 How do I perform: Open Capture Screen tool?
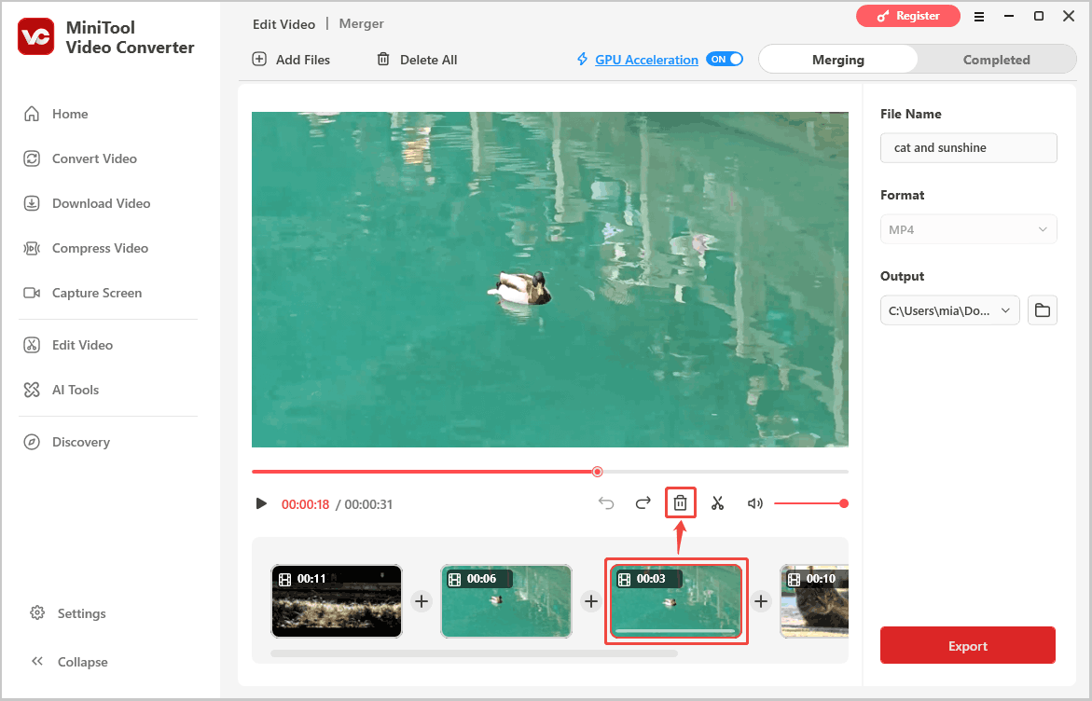[x=83, y=293]
